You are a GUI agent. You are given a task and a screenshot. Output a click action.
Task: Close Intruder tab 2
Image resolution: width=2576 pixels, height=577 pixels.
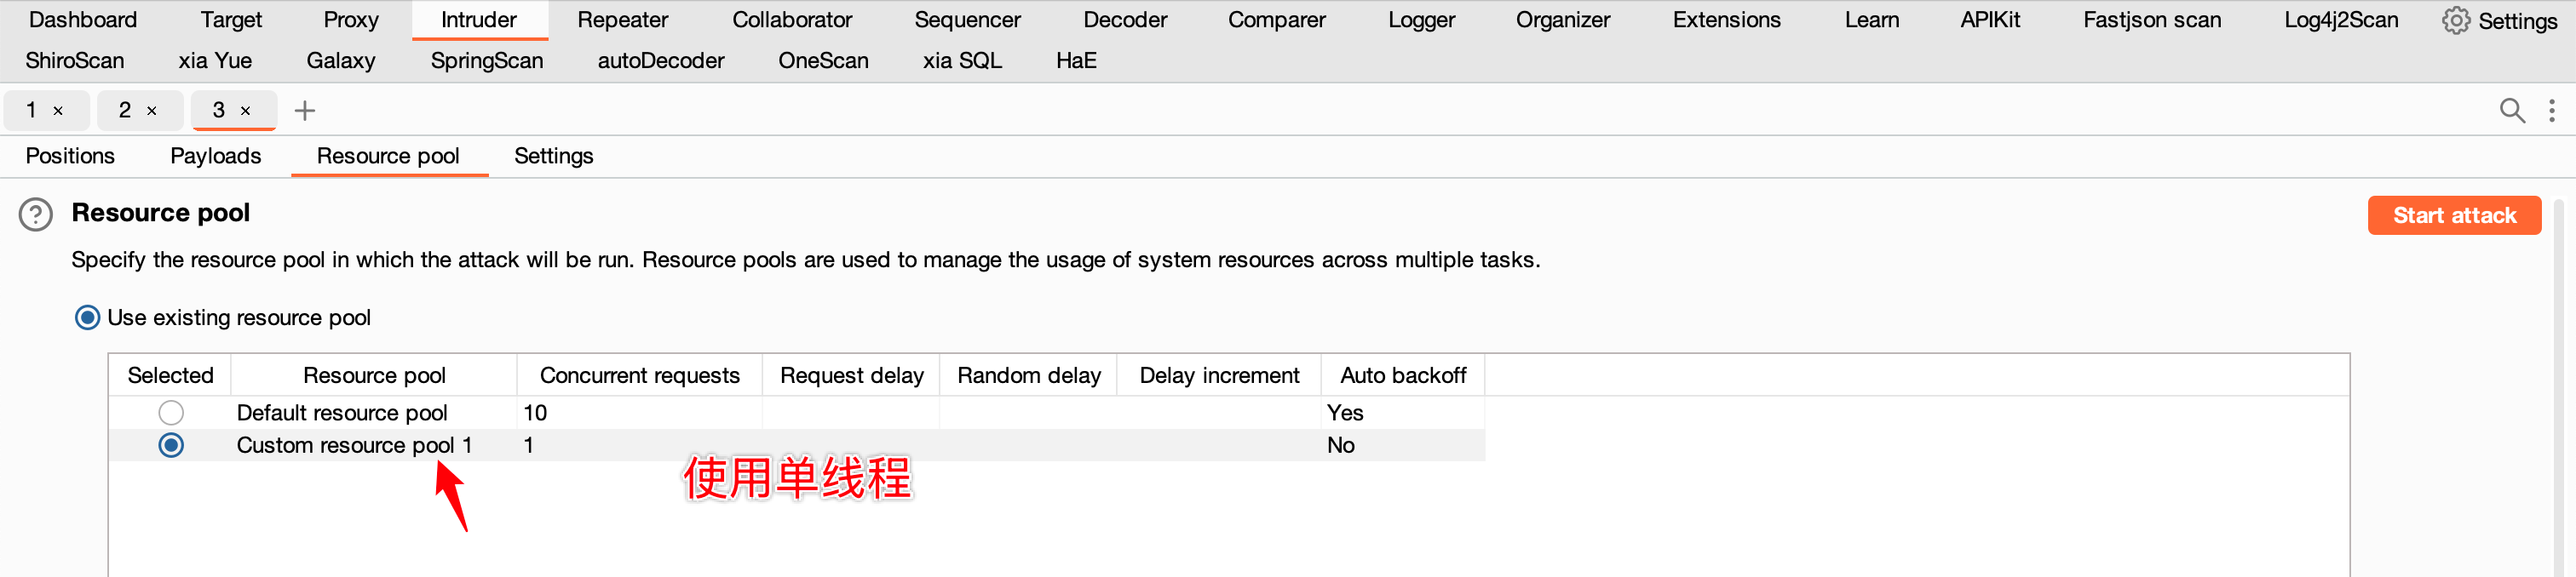coord(152,111)
